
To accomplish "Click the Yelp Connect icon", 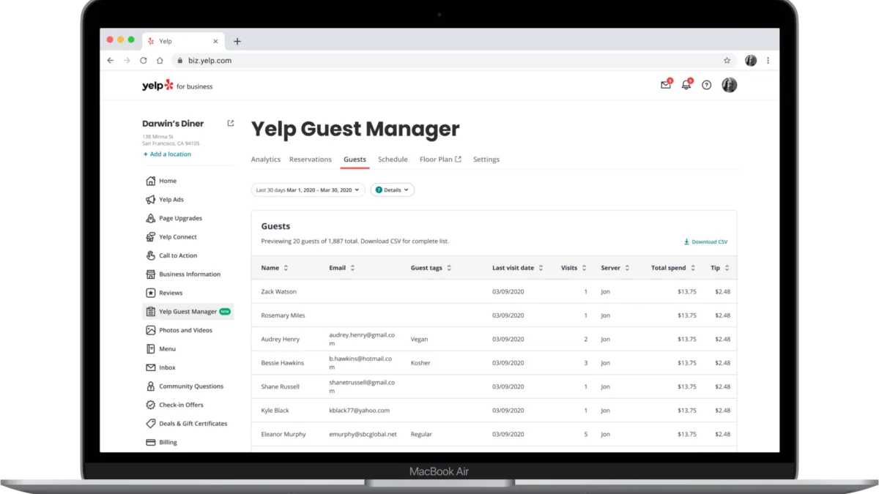I will 151,237.
